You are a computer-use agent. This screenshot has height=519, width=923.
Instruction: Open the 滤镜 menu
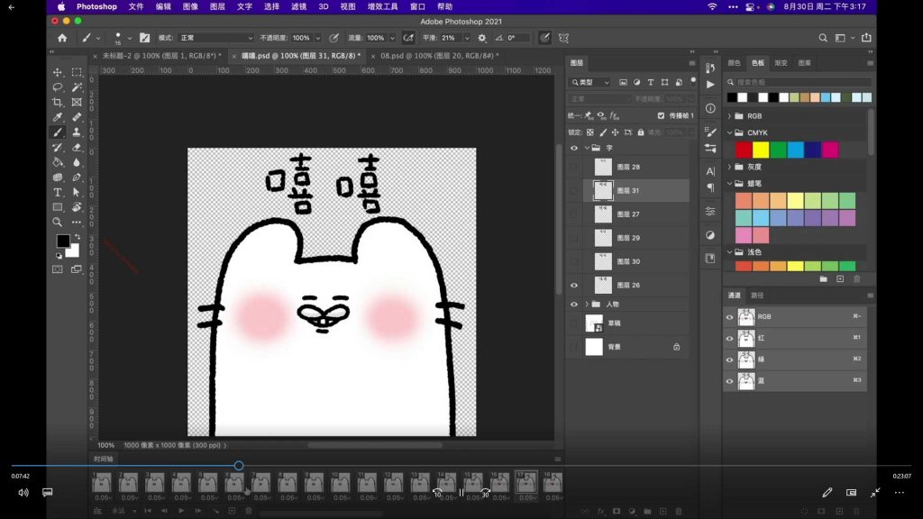300,6
